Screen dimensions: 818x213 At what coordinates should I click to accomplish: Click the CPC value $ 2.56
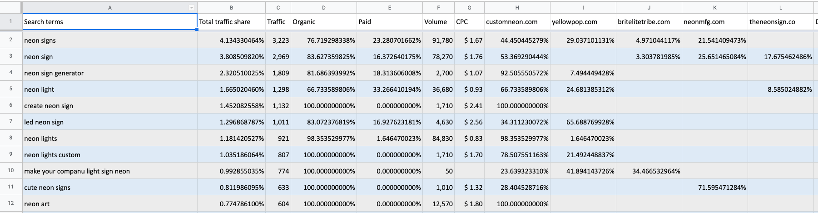coord(469,122)
